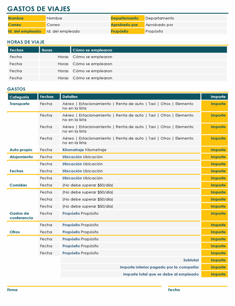Click Importe total que se debe al empleado

161,274
